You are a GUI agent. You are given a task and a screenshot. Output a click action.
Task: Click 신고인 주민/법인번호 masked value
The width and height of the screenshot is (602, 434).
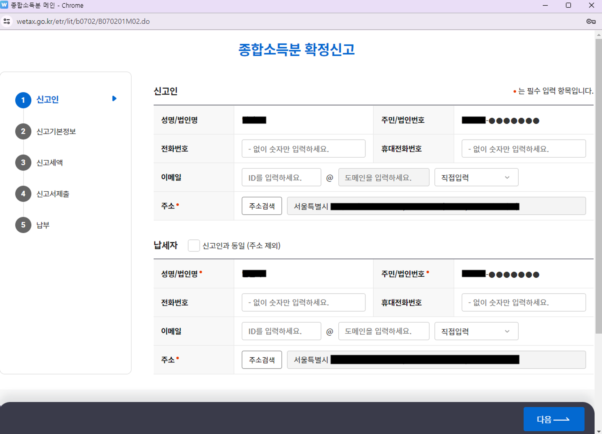click(500, 120)
